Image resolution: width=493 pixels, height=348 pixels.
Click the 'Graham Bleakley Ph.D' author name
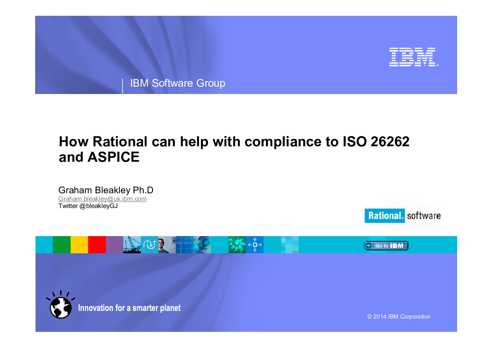coord(106,190)
